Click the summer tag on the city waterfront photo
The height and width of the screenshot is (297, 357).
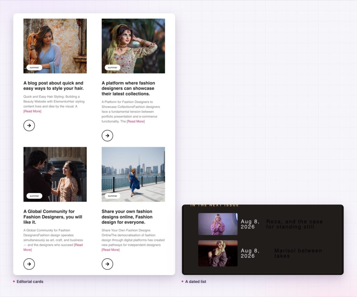[x=113, y=196]
